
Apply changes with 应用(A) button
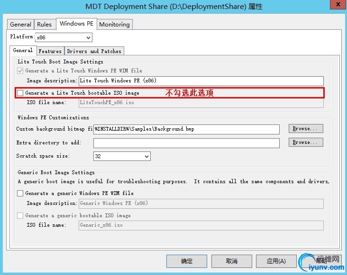tap(276, 261)
